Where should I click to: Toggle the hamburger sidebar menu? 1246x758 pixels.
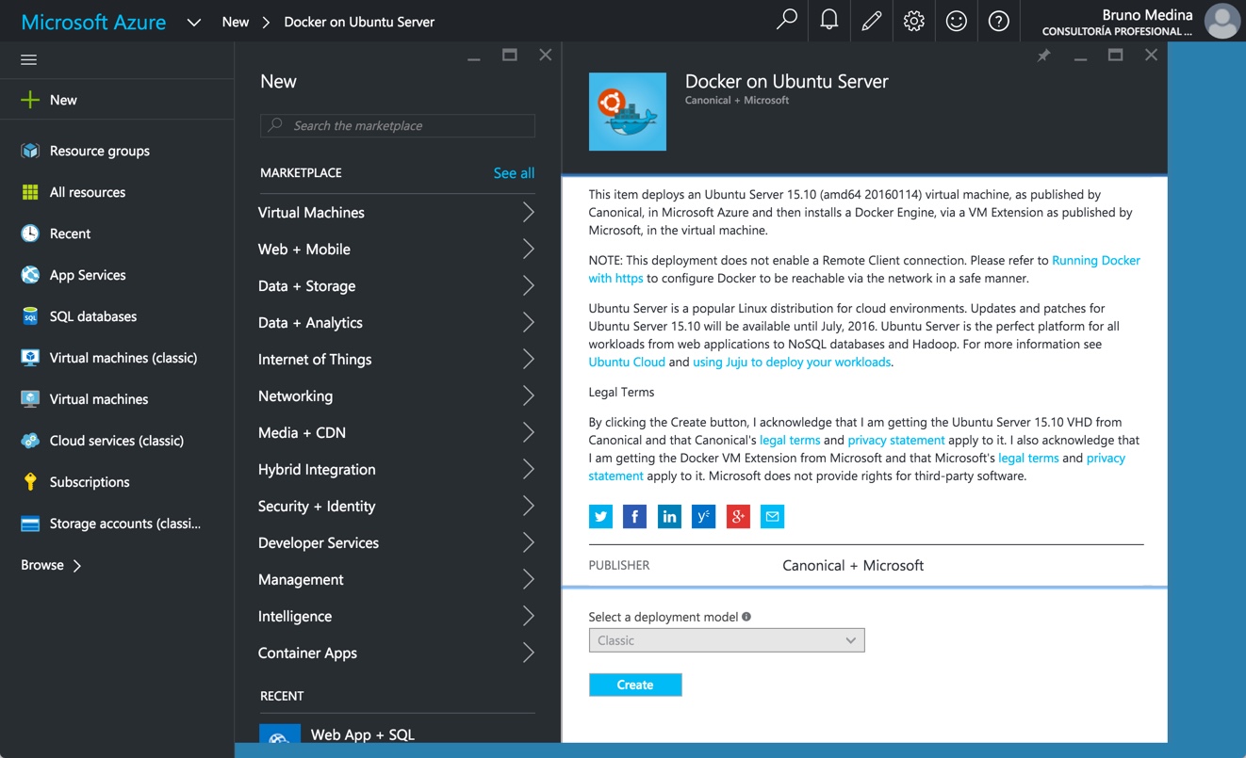click(28, 59)
